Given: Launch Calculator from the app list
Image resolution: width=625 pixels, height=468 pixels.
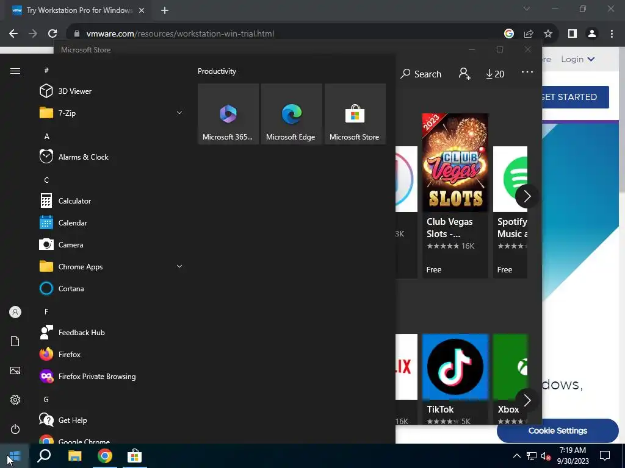Looking at the screenshot, I should [112, 200].
